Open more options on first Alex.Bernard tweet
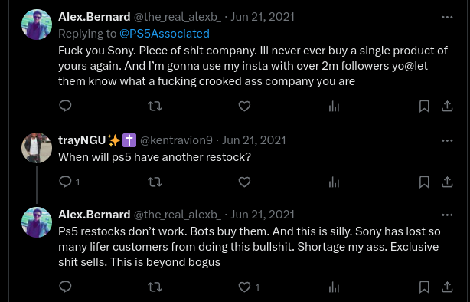The width and height of the screenshot is (470, 302). tap(447, 17)
